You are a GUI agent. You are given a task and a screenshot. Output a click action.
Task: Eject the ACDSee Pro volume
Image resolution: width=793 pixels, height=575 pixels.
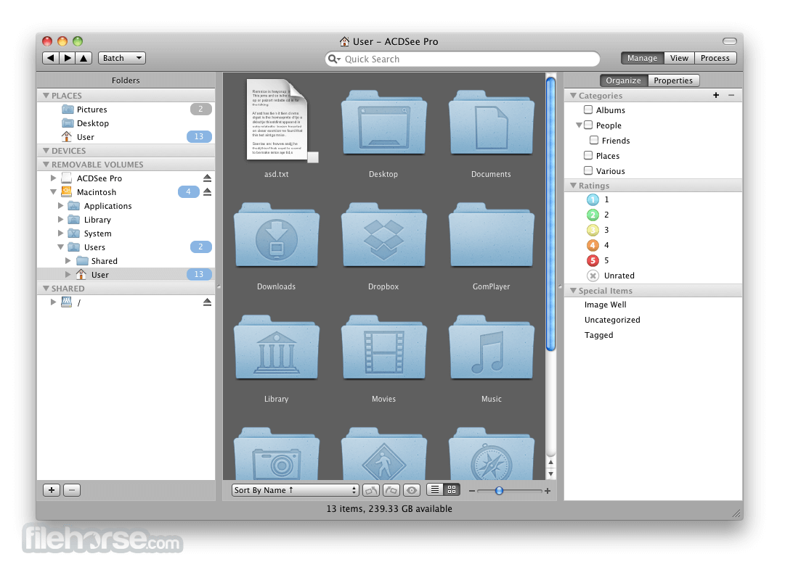click(x=208, y=178)
